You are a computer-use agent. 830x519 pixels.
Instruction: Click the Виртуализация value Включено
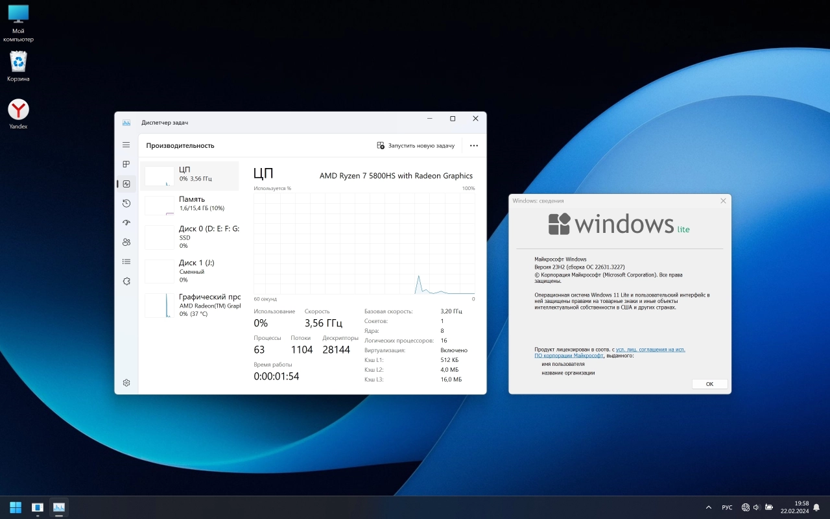[x=454, y=350]
